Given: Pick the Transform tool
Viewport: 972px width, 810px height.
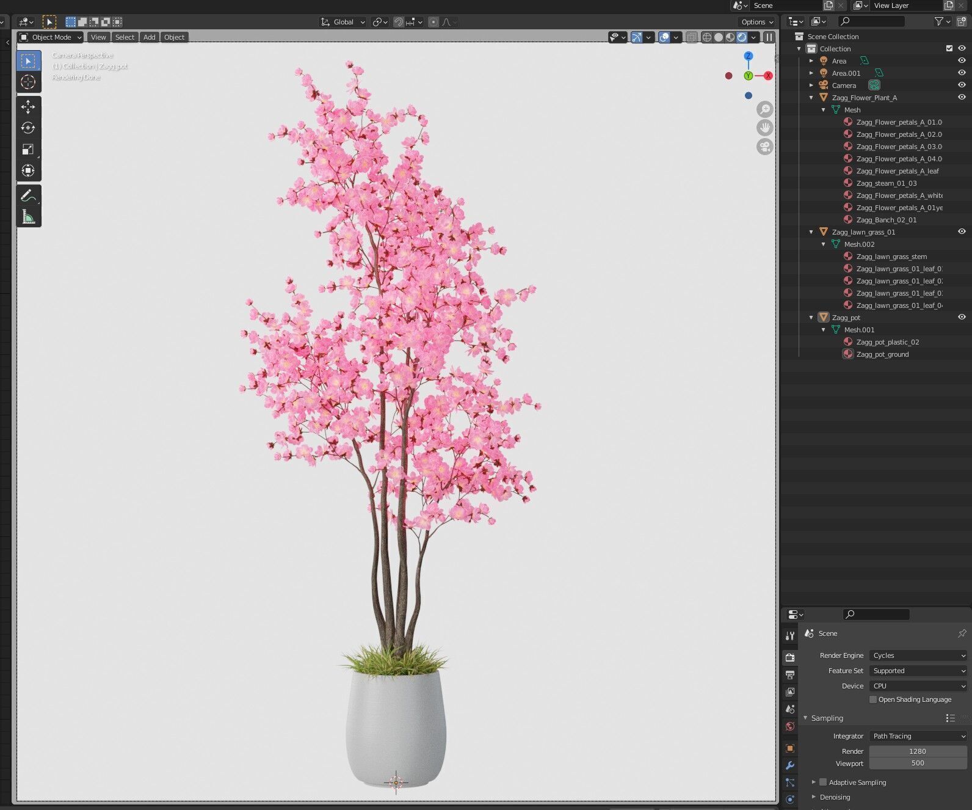Looking at the screenshot, I should click(x=28, y=170).
